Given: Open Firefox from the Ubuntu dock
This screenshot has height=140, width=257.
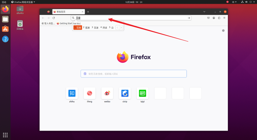Looking at the screenshot, I should click(5, 9).
